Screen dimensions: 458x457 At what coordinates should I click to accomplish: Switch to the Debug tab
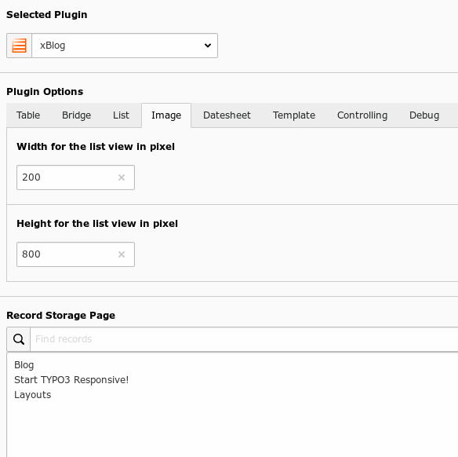click(424, 115)
